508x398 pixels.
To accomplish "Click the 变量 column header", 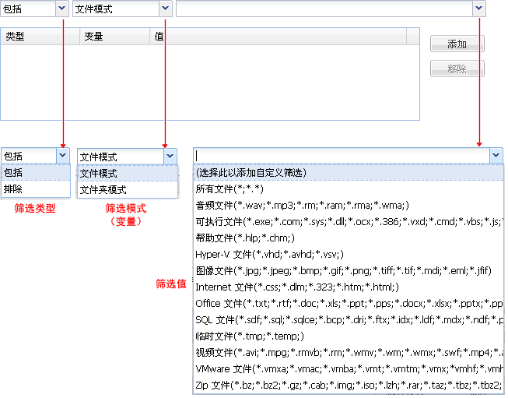I will pos(114,37).
